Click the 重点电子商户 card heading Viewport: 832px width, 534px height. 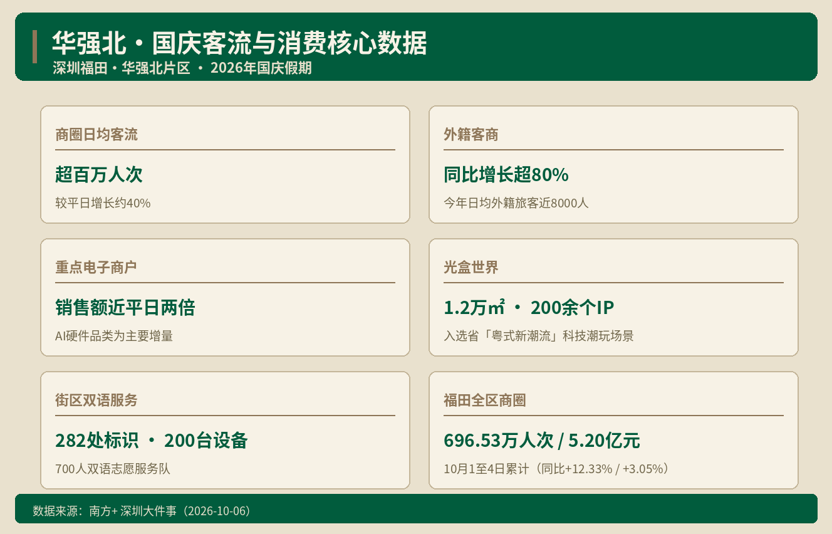point(96,268)
